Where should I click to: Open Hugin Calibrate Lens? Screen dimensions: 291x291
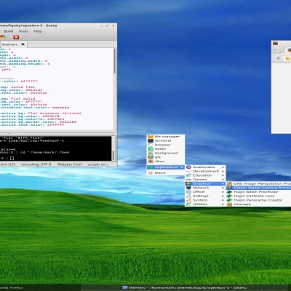(x=258, y=196)
